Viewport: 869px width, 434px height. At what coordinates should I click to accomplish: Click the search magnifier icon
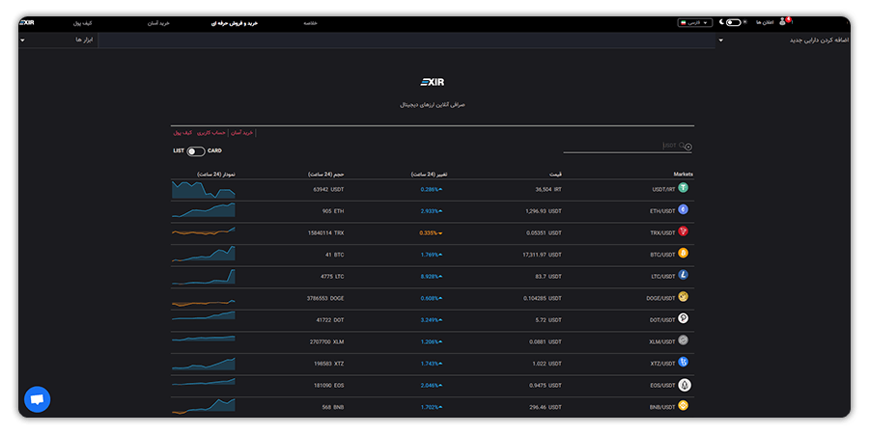(682, 146)
